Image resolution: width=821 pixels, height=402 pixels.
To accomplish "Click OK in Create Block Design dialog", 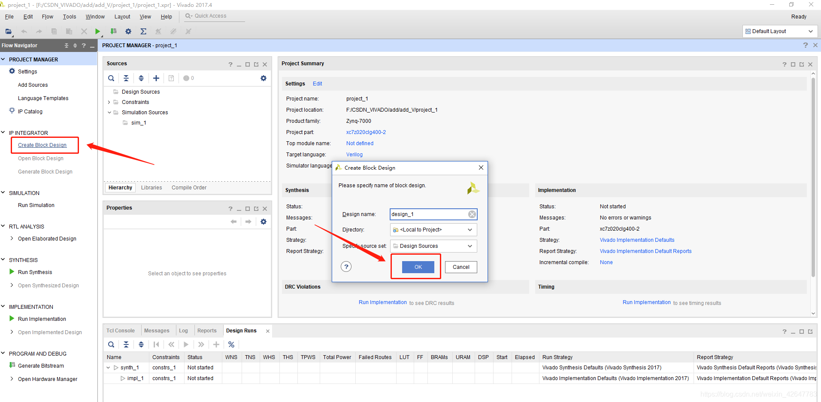I will (418, 267).
